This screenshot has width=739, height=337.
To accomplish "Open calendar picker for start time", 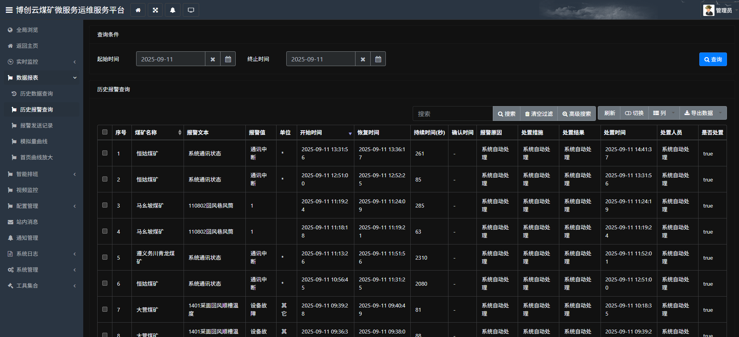I will click(x=228, y=59).
